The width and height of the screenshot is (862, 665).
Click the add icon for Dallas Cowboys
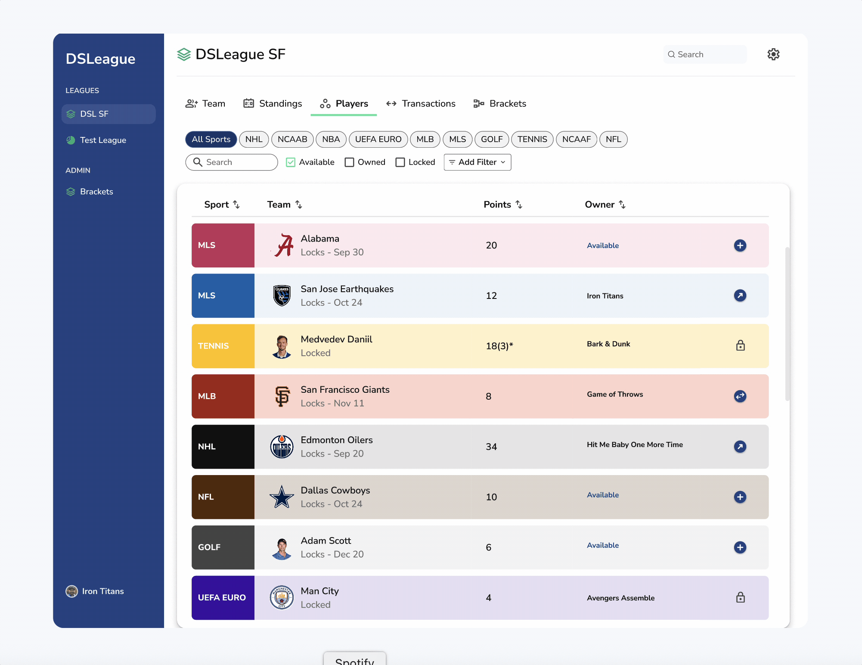pos(740,497)
